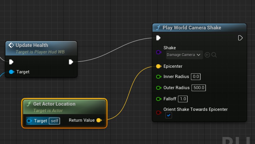255x144 pixels.
Task: Click the yellow Epicenter vector pin
Action: click(x=159, y=66)
